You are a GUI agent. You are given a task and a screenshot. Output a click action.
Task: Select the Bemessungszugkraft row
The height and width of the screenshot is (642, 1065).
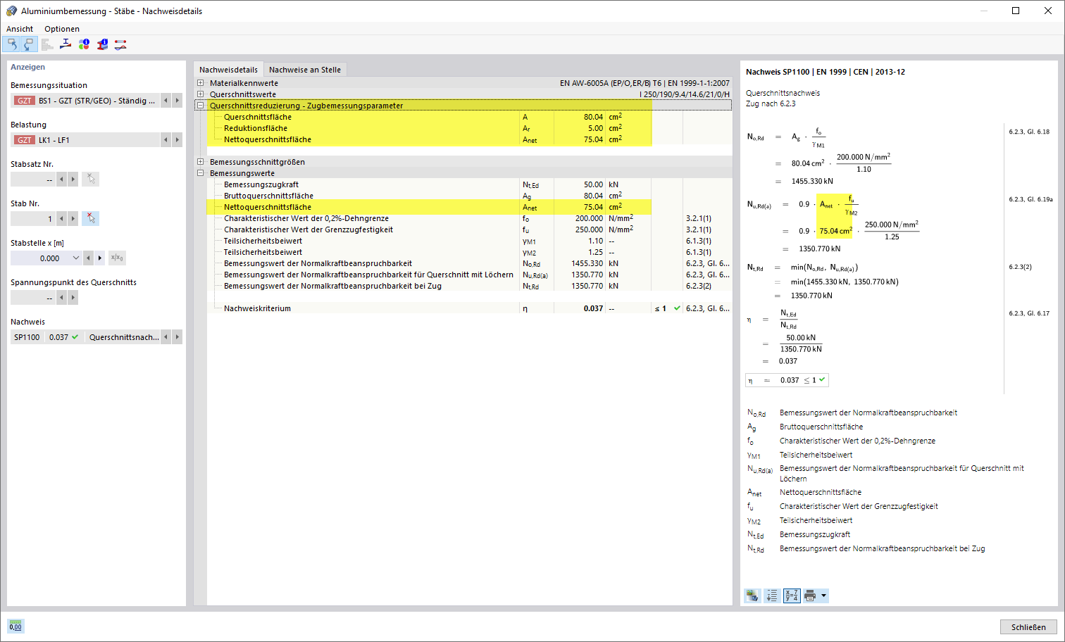point(470,184)
